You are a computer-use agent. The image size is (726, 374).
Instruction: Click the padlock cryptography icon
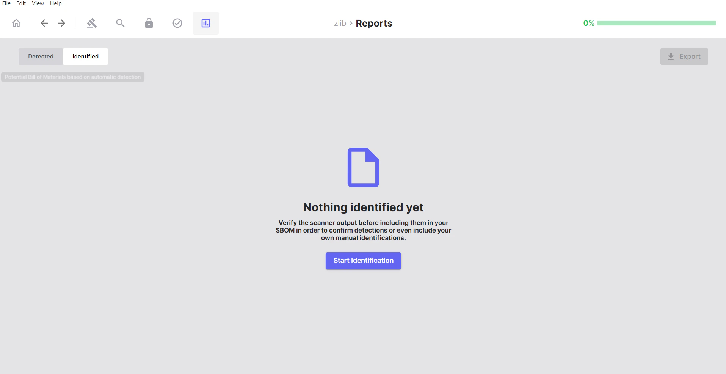(x=149, y=23)
